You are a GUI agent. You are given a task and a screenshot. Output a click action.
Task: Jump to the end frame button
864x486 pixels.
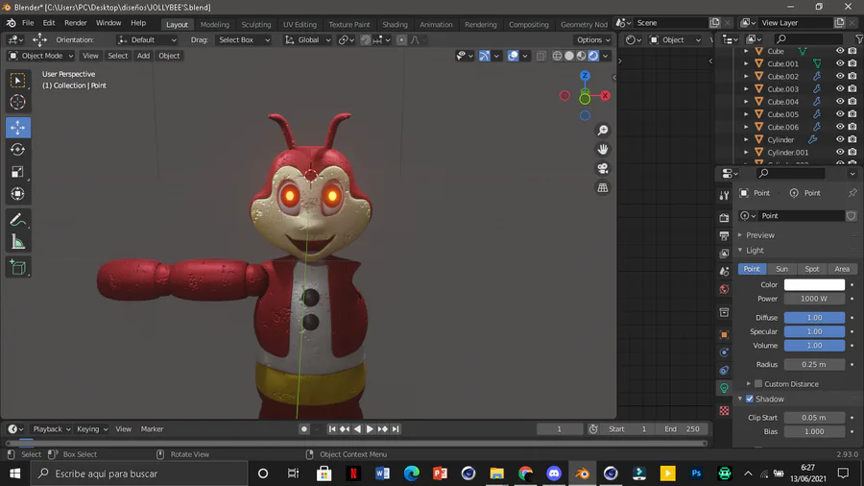[396, 429]
